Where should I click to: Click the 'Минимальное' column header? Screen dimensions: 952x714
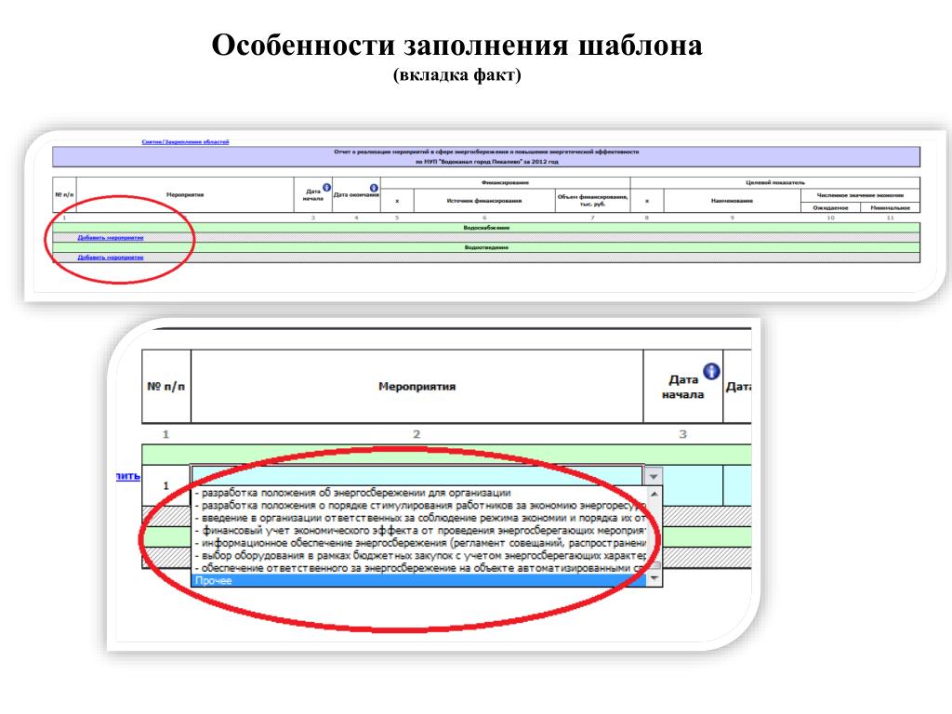point(890,207)
